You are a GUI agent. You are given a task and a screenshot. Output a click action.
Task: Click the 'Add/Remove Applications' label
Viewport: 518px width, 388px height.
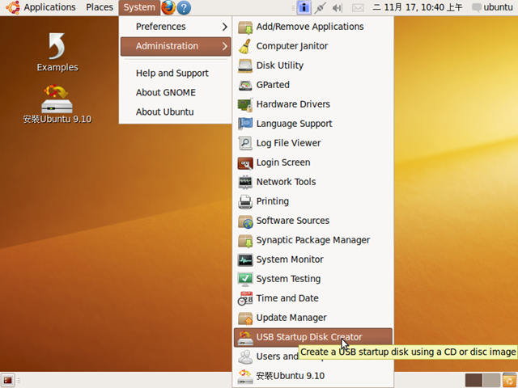pos(310,27)
